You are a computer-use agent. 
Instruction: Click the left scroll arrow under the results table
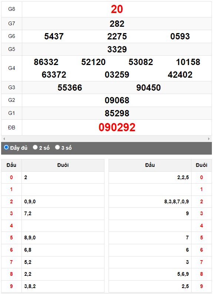(x=4, y=139)
